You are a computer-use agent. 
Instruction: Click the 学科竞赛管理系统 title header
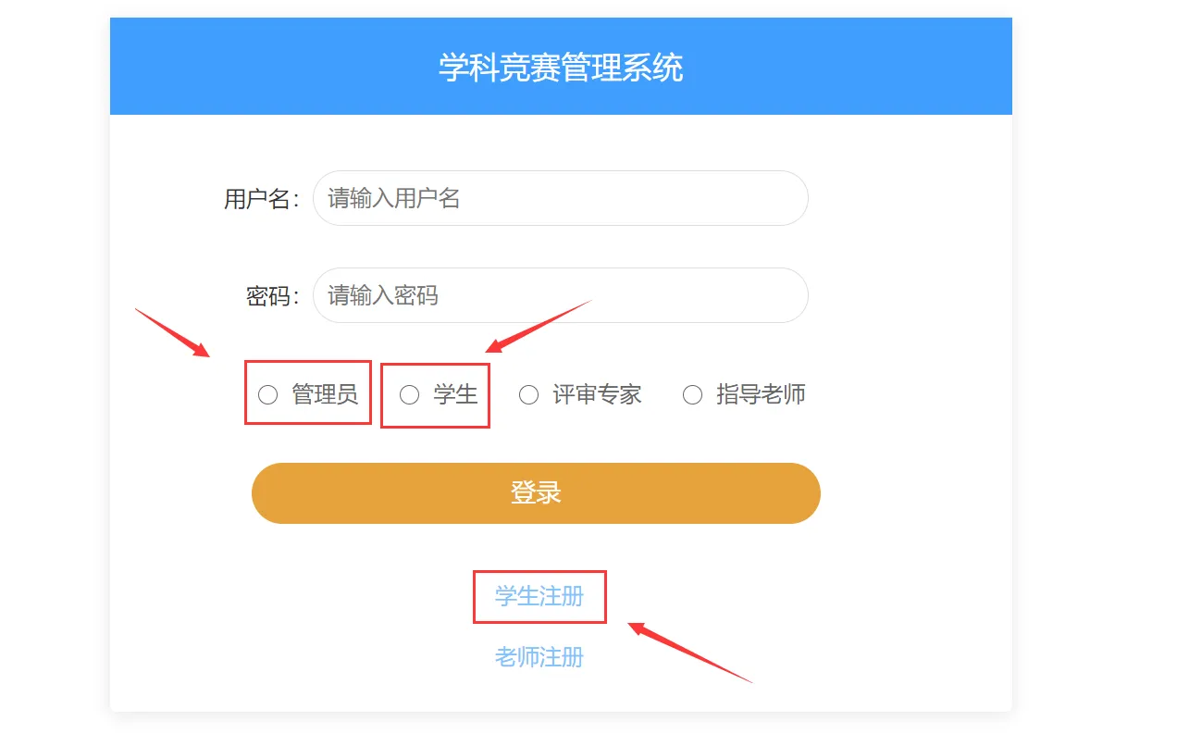point(561,66)
